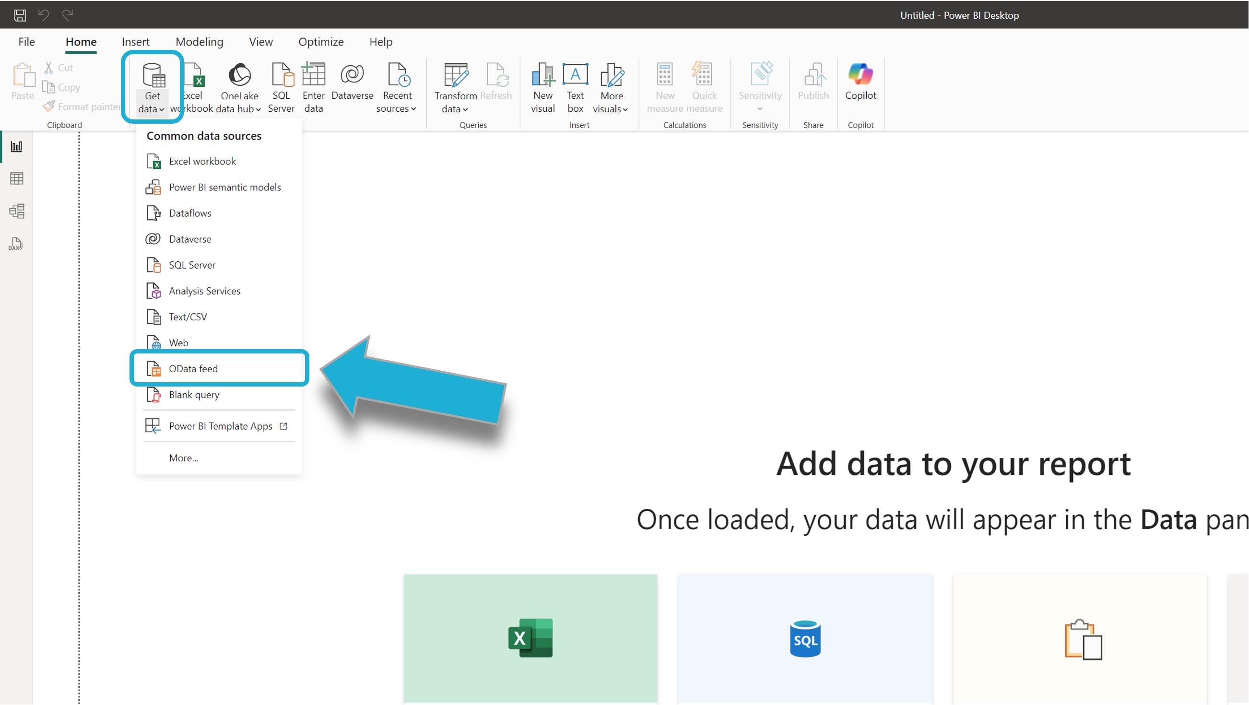This screenshot has width=1249, height=705.
Task: Click the Save icon in title bar
Action: coord(20,15)
